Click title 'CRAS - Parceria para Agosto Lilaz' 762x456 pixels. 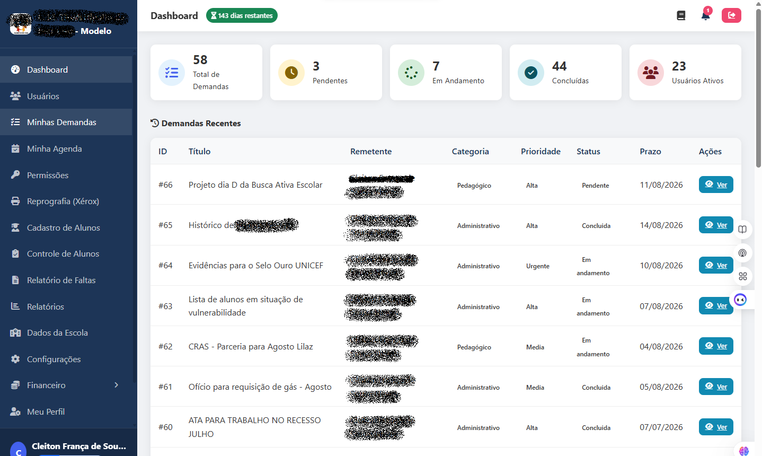click(251, 346)
